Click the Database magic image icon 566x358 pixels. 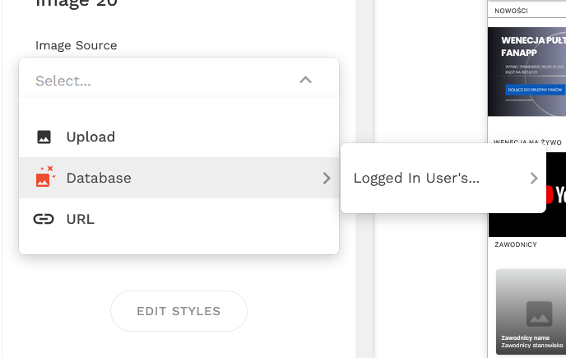(x=45, y=176)
